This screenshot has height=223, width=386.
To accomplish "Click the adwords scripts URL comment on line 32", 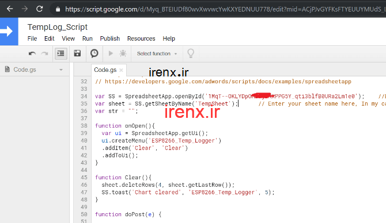I will [223, 82].
